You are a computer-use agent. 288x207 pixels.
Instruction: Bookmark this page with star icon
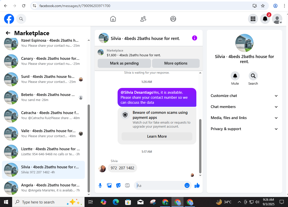click(x=263, y=6)
